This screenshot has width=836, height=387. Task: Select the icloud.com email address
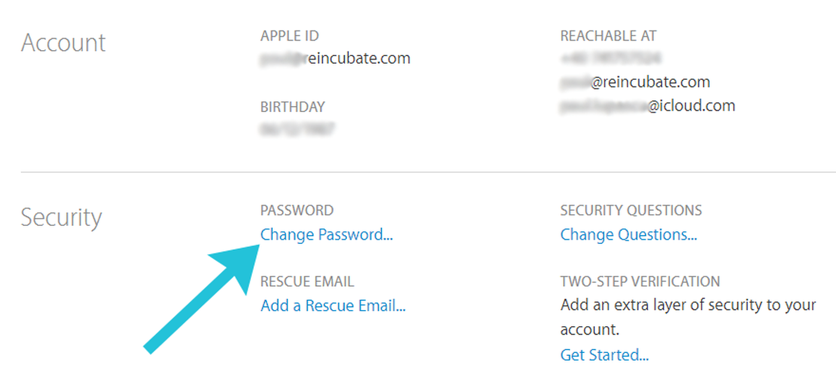click(648, 106)
